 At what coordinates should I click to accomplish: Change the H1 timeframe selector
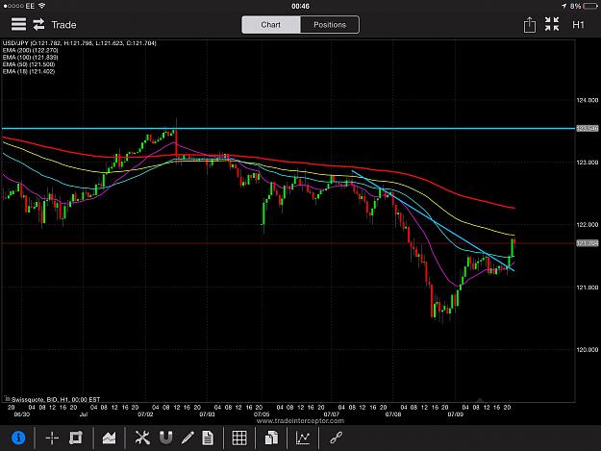[x=578, y=25]
